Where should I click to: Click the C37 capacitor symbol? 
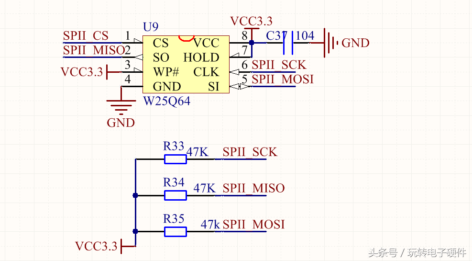[x=288, y=43]
